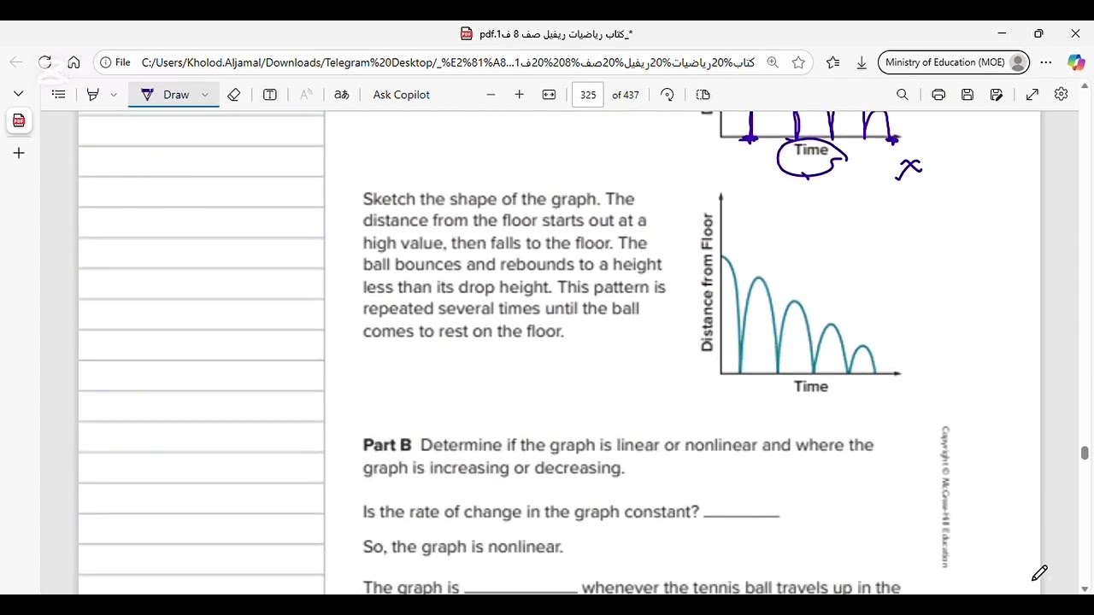View site information for the File URL
The height and width of the screenshot is (615, 1094).
tap(115, 62)
